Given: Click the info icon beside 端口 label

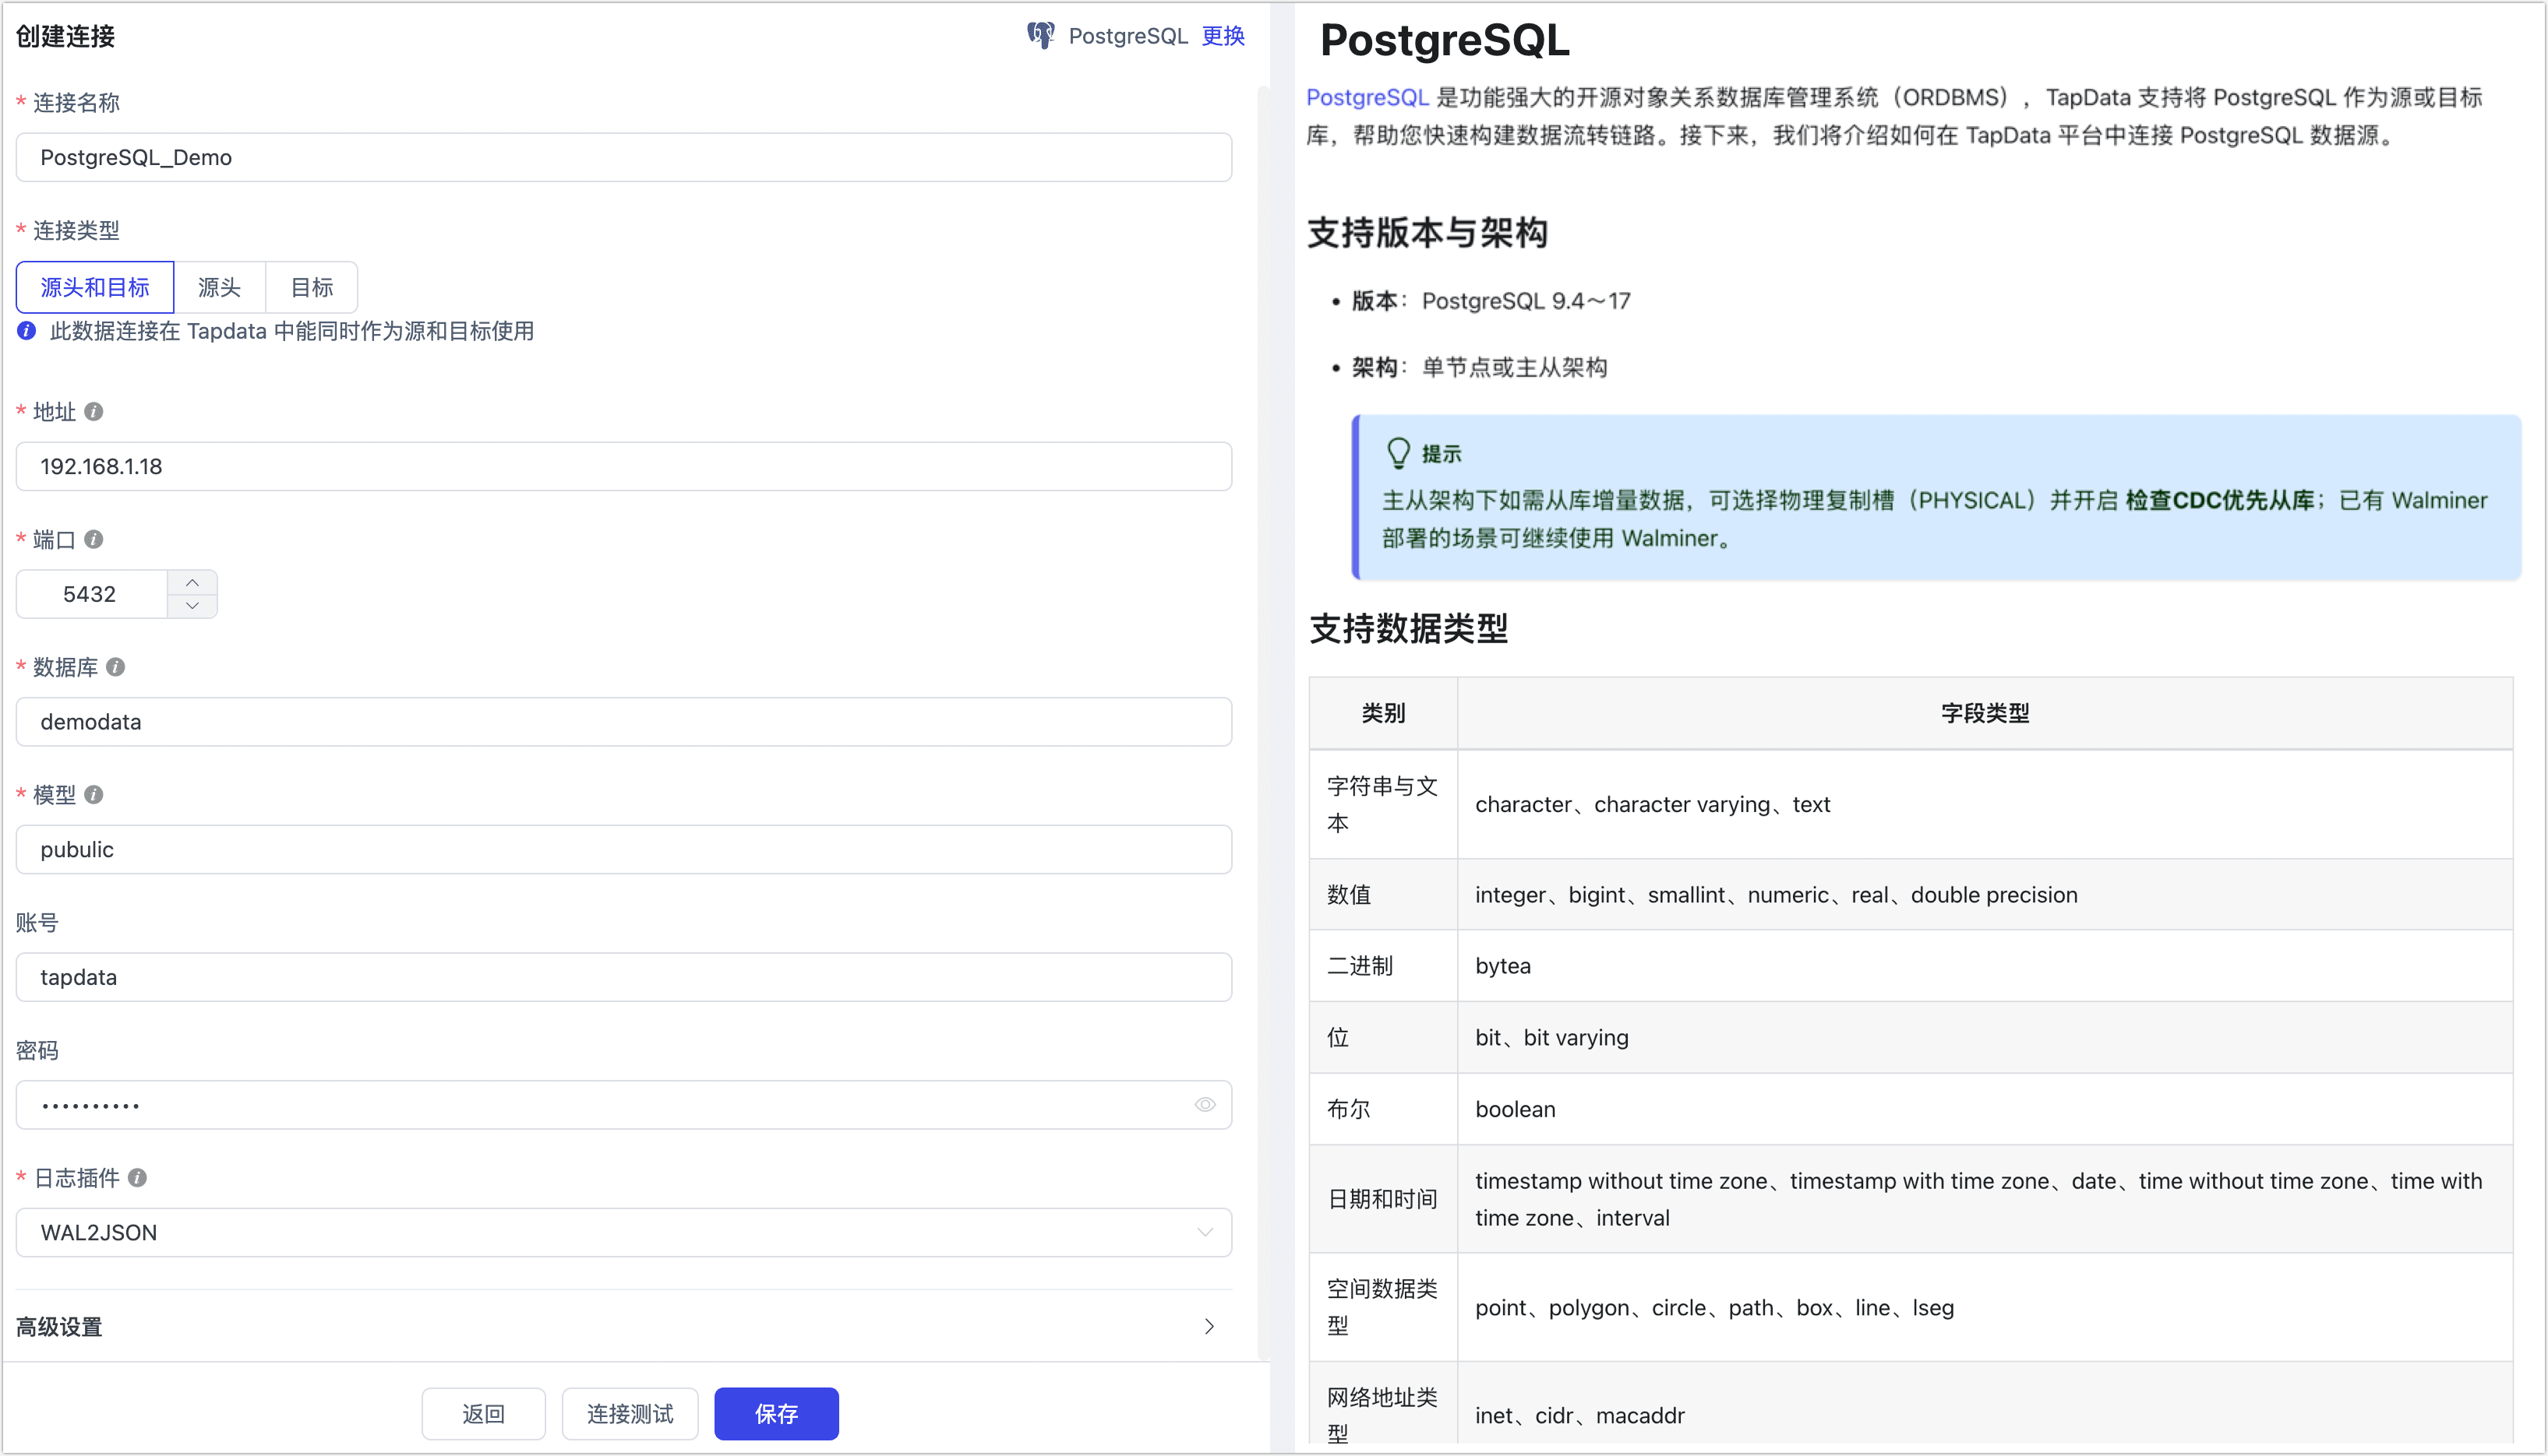Looking at the screenshot, I should pos(94,540).
